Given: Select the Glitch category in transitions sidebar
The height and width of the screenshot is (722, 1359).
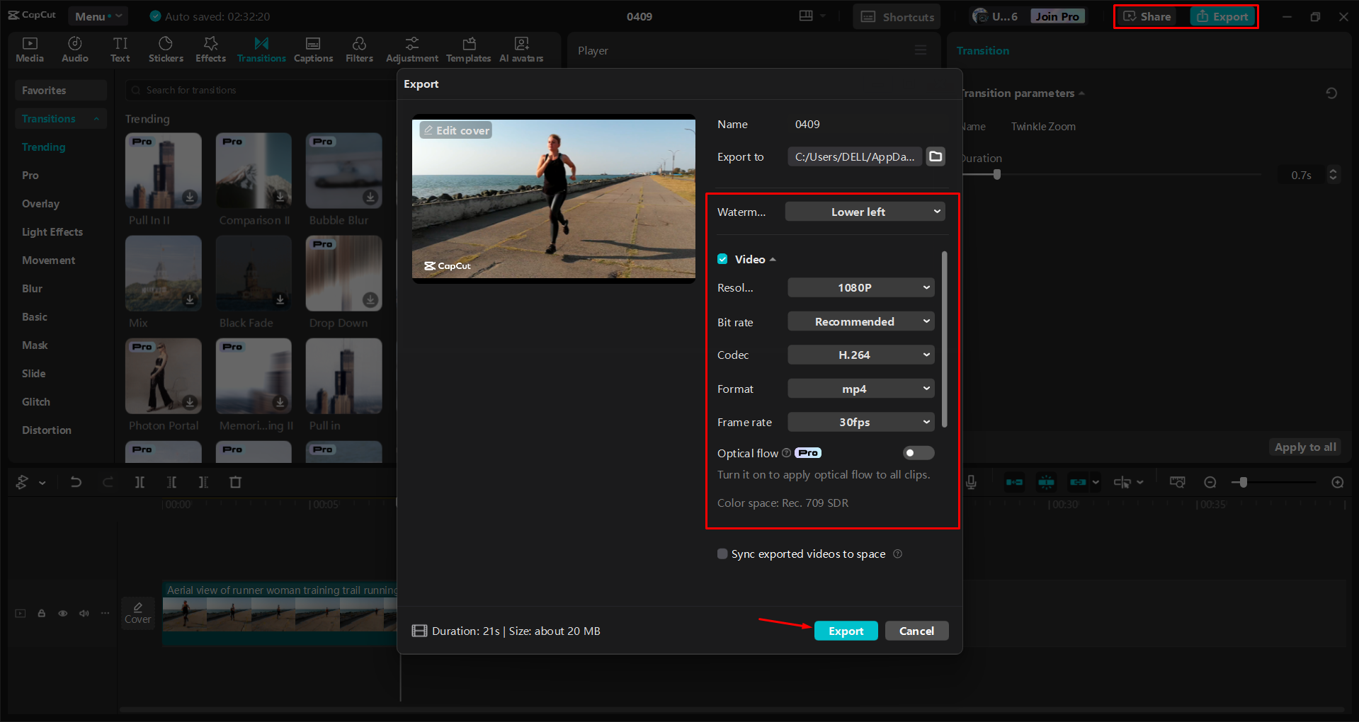Looking at the screenshot, I should pyautogui.click(x=35, y=401).
